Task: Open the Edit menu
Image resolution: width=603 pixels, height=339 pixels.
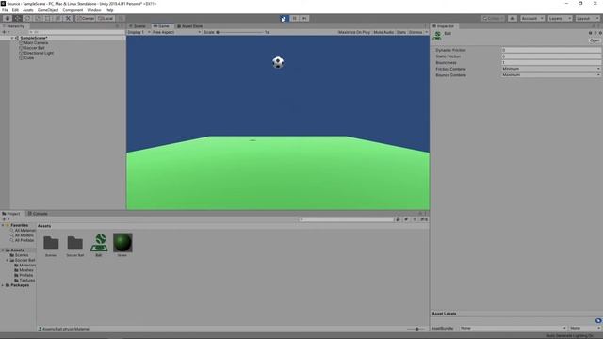Action: click(x=15, y=10)
